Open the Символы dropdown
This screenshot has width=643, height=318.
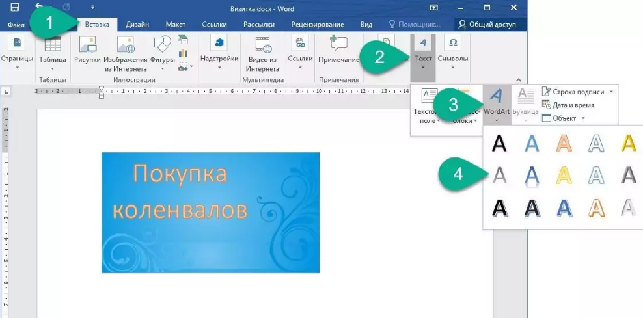453,53
